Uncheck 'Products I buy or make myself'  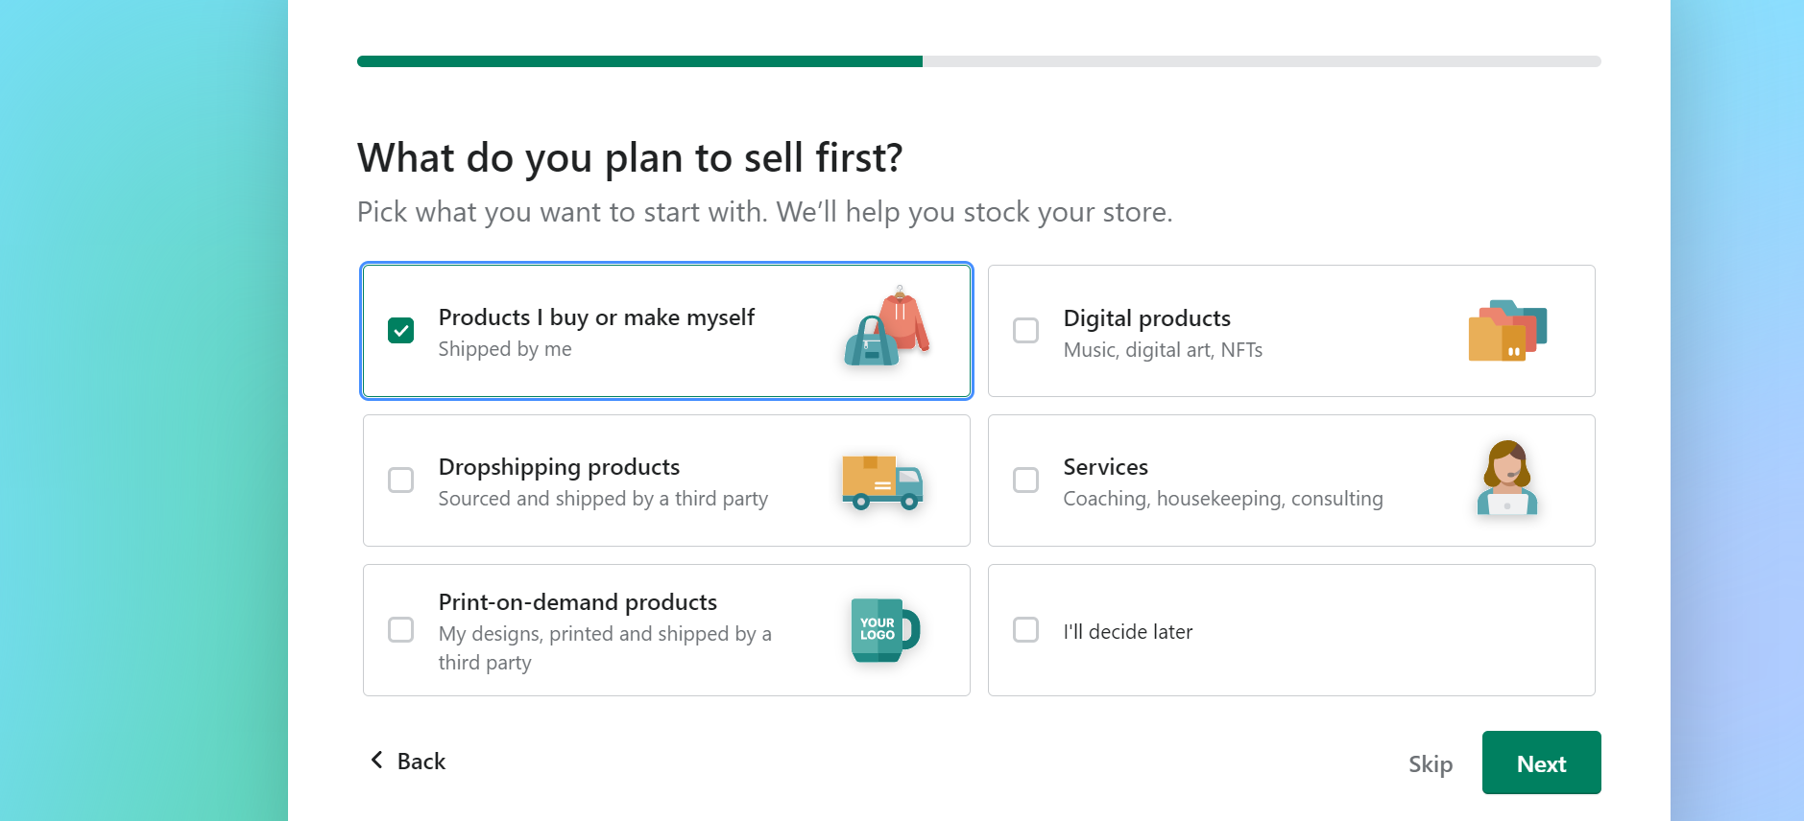[x=400, y=330]
